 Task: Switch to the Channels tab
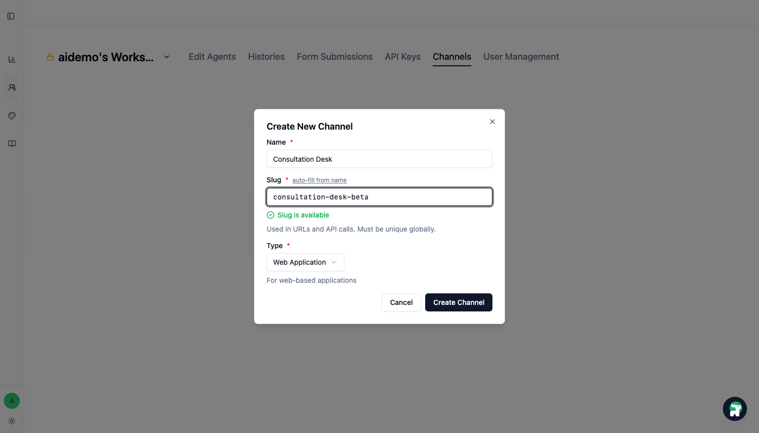451,57
